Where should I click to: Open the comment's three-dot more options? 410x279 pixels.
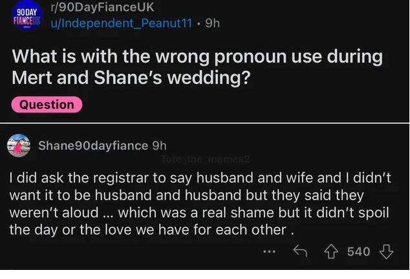tap(270, 252)
